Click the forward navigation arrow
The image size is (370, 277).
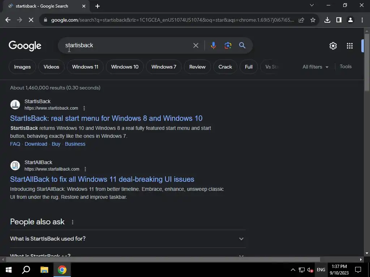click(x=20, y=20)
